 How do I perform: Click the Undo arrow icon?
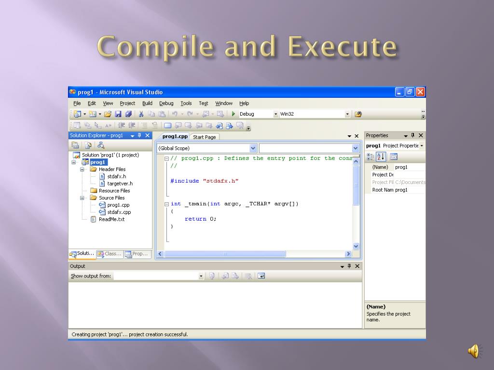[x=175, y=114]
